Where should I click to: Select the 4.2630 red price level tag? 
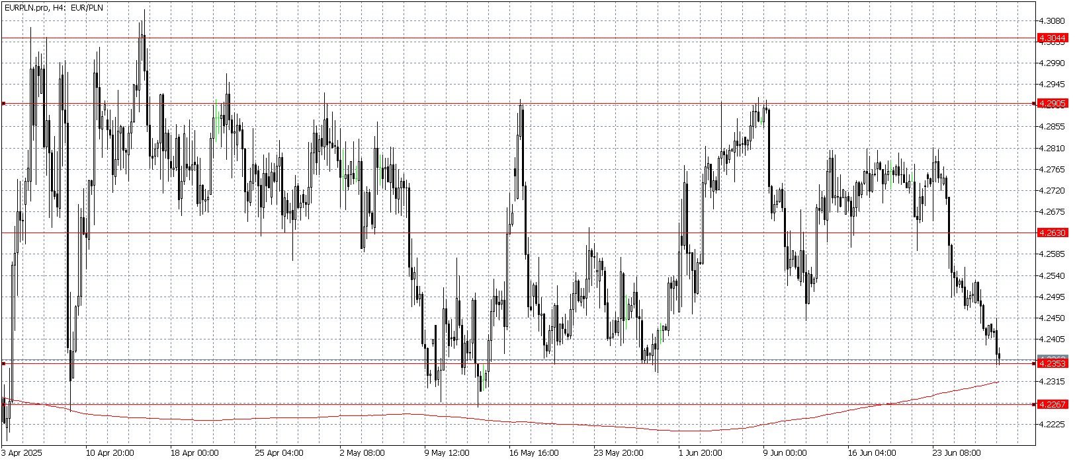(1052, 233)
